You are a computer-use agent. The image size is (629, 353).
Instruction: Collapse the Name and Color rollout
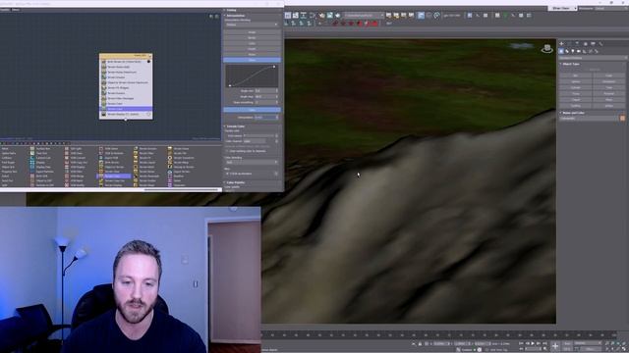(573, 113)
